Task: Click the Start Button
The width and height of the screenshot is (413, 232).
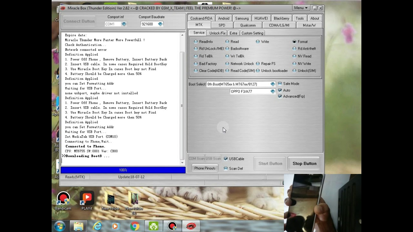Action: point(270,164)
